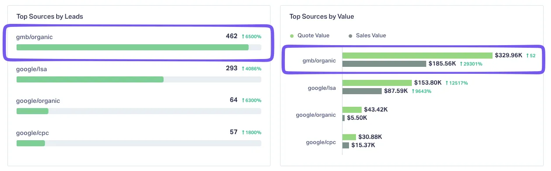Image resolution: width=551 pixels, height=171 pixels.
Task: Toggle the Quote Value legend item
Action: (x=310, y=36)
